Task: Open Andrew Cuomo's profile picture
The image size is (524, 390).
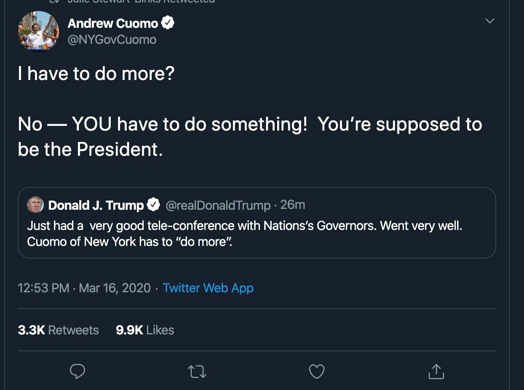Action: [38, 31]
